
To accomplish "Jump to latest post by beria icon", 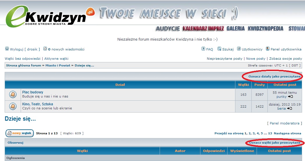I will coord(290,108).
